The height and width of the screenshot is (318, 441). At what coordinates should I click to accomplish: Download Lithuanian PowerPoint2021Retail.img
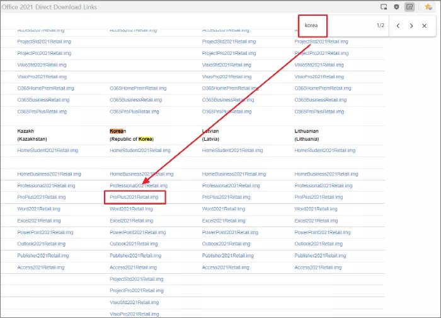tap(323, 232)
